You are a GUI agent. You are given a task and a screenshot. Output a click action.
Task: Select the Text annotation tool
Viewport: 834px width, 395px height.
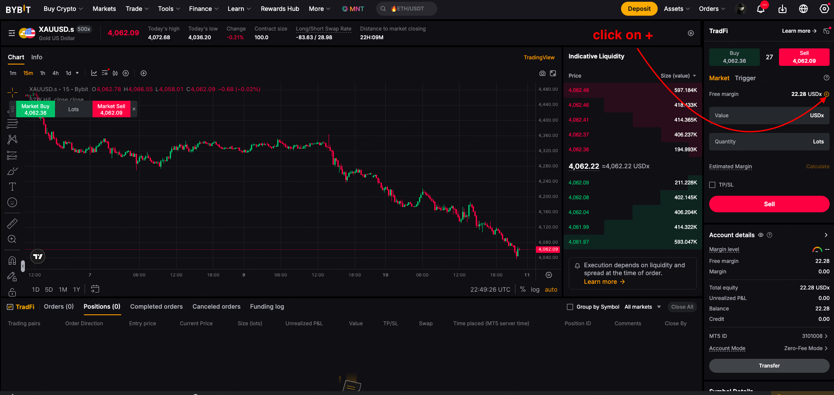[x=12, y=187]
